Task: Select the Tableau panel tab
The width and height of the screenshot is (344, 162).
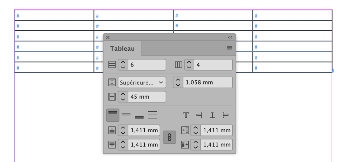Action: click(x=122, y=49)
